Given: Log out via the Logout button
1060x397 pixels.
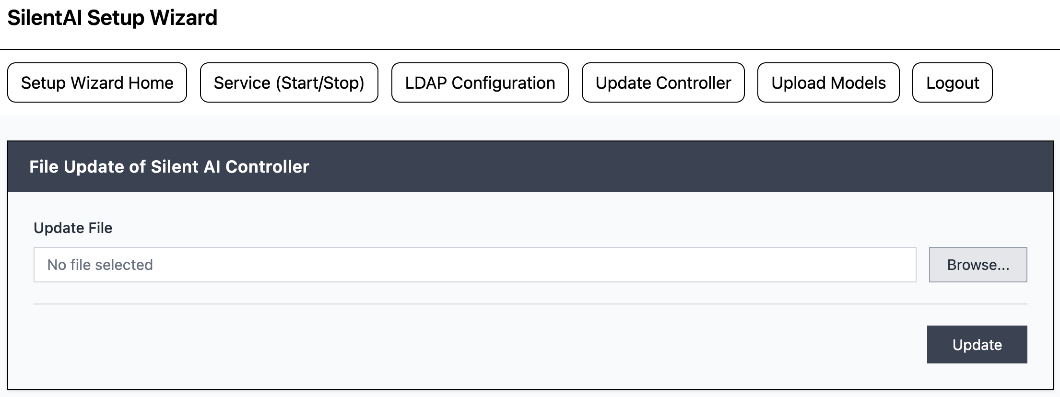Looking at the screenshot, I should click(x=952, y=82).
